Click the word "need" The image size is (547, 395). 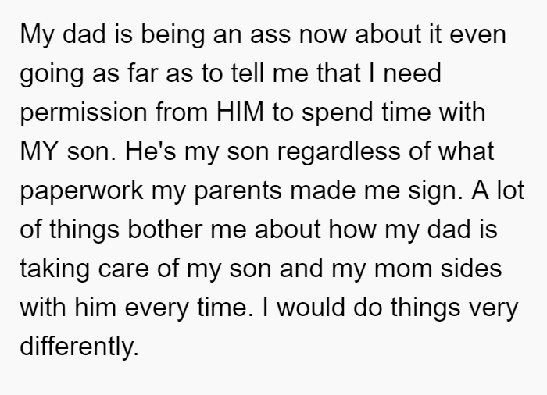click(x=413, y=73)
